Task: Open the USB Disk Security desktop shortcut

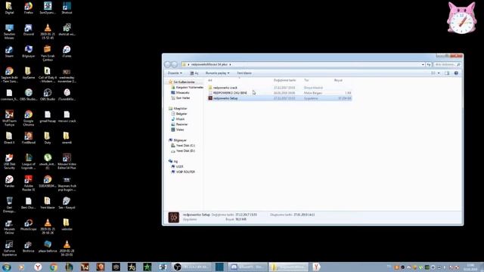Action: point(9,161)
